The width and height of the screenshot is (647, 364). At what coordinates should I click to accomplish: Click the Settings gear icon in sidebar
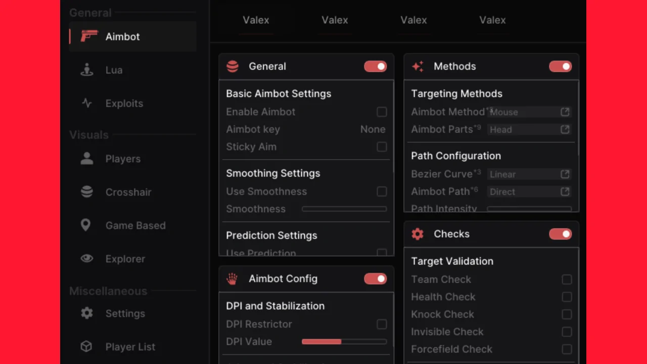point(87,313)
